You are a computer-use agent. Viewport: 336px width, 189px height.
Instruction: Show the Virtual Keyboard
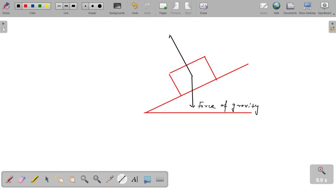click(160, 179)
